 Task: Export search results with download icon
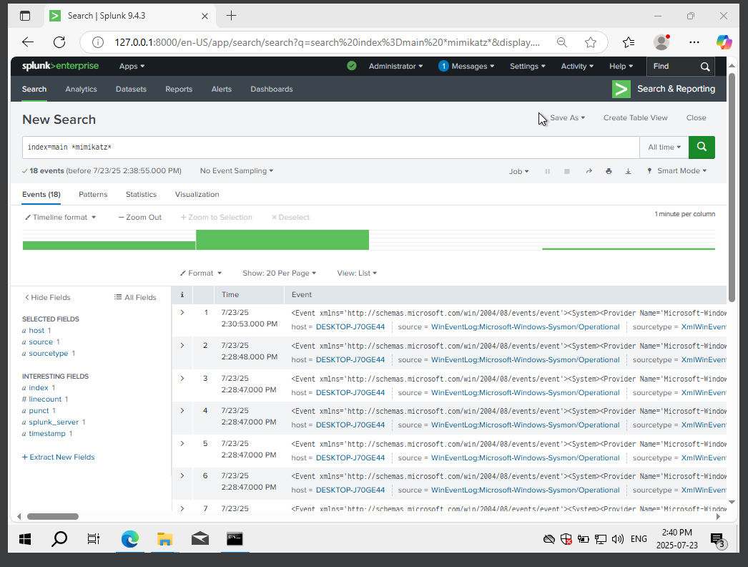629,171
